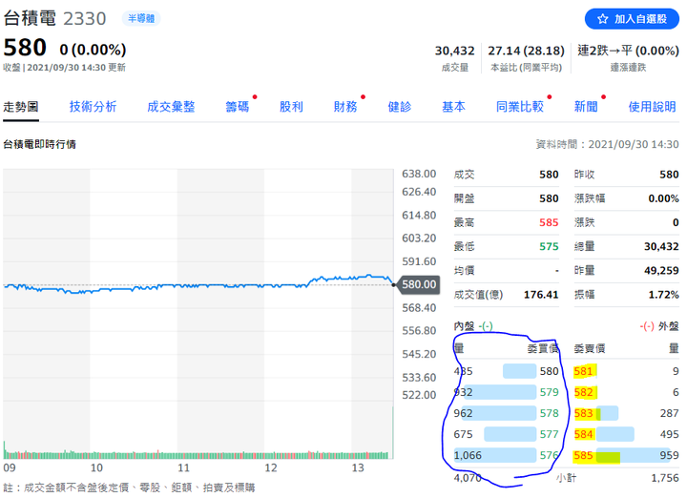Click the ask price 585
This screenshot has height=498, width=687.
coord(583,455)
